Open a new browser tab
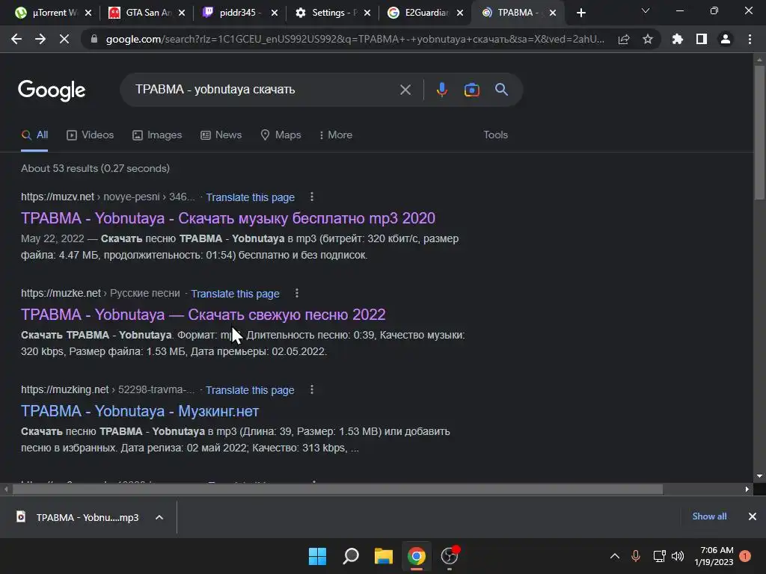The image size is (766, 574). click(x=580, y=13)
